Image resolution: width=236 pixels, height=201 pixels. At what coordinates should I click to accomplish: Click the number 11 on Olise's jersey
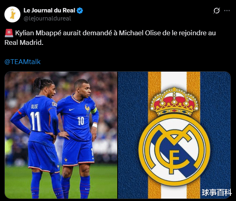coord(36,121)
